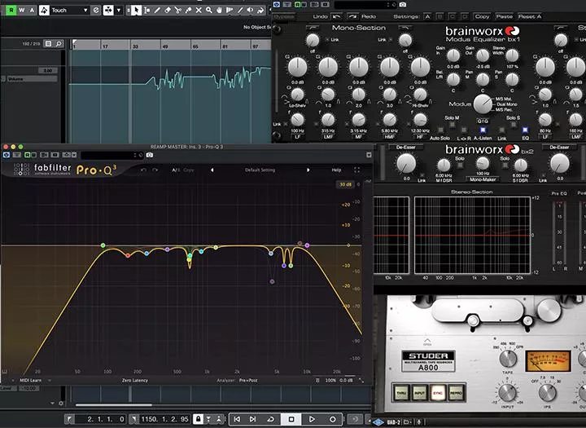Click the Pro-Q 3 snapshot camera icon
The image size is (586, 428).
point(150,155)
